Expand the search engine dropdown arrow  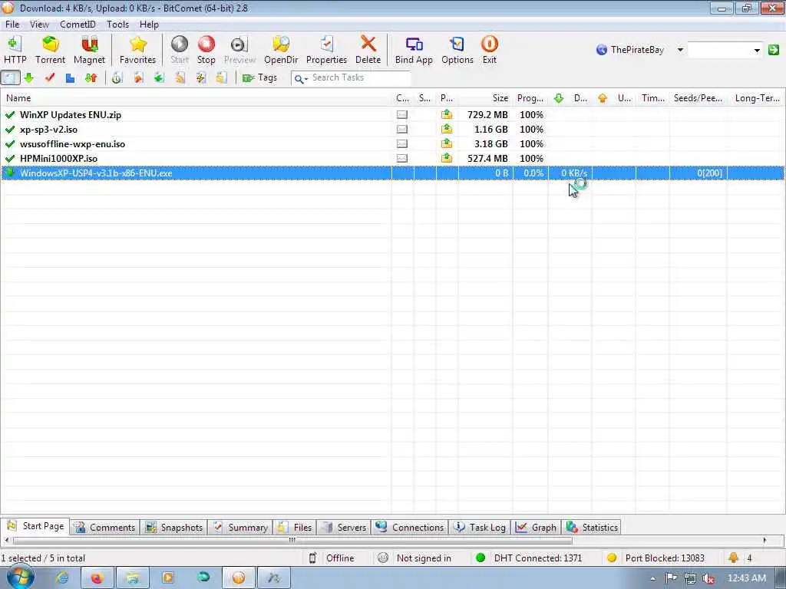680,50
